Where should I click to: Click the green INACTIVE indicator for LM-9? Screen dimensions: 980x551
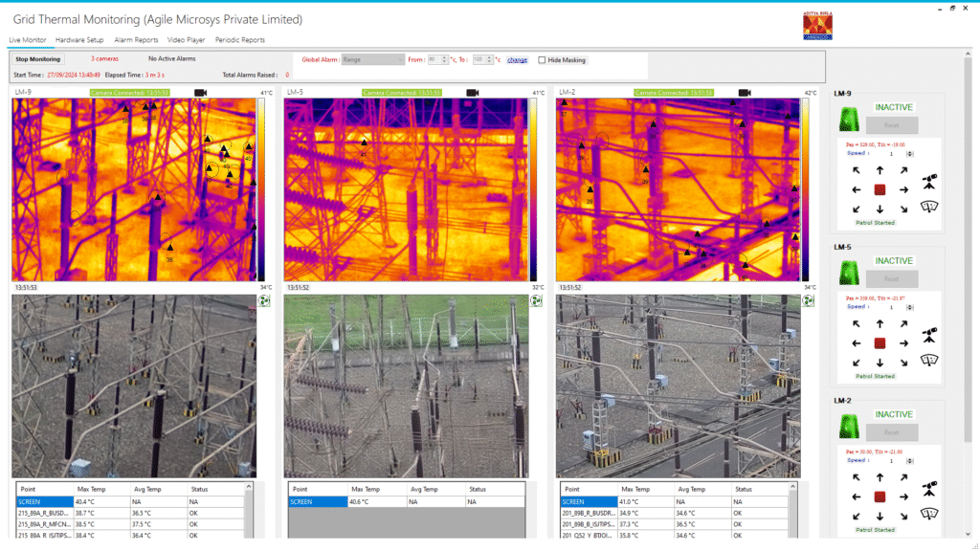point(893,106)
